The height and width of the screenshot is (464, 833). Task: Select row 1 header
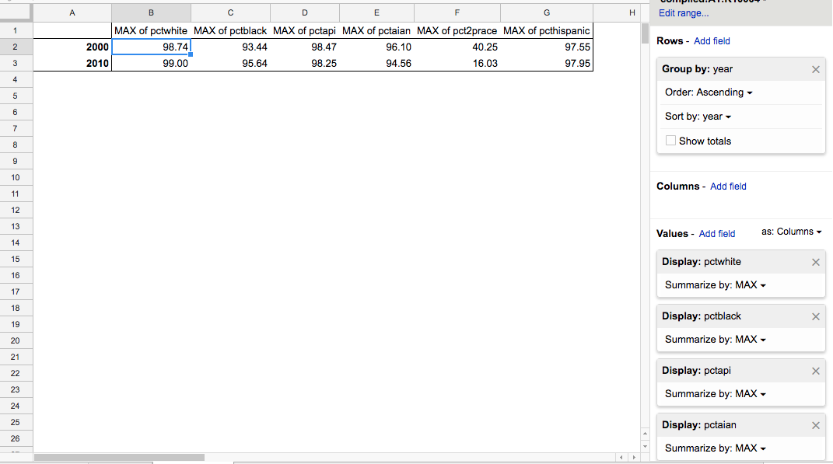point(15,31)
